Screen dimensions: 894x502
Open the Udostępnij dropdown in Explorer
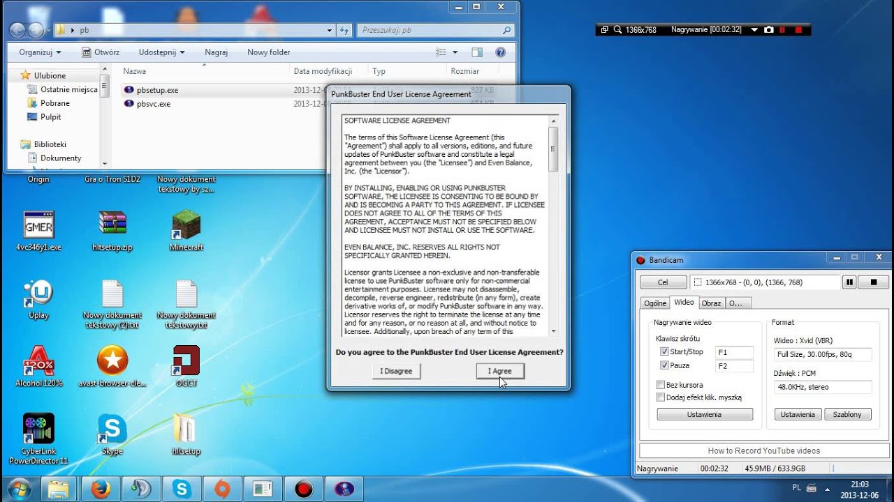pos(162,52)
